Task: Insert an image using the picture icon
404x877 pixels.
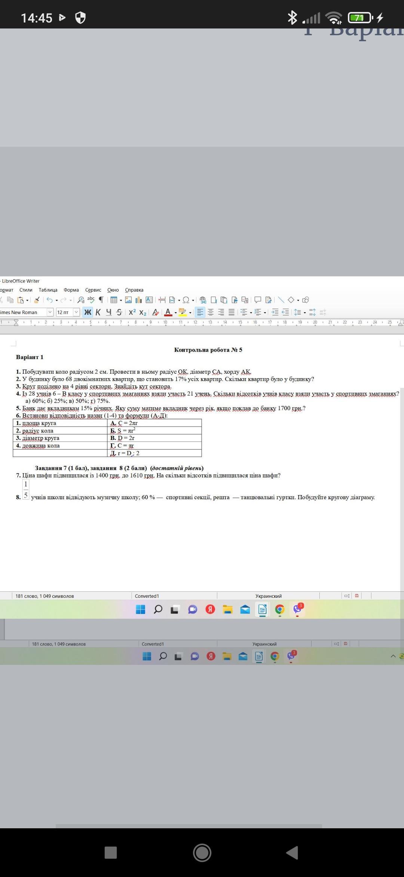Action: pyautogui.click(x=128, y=300)
